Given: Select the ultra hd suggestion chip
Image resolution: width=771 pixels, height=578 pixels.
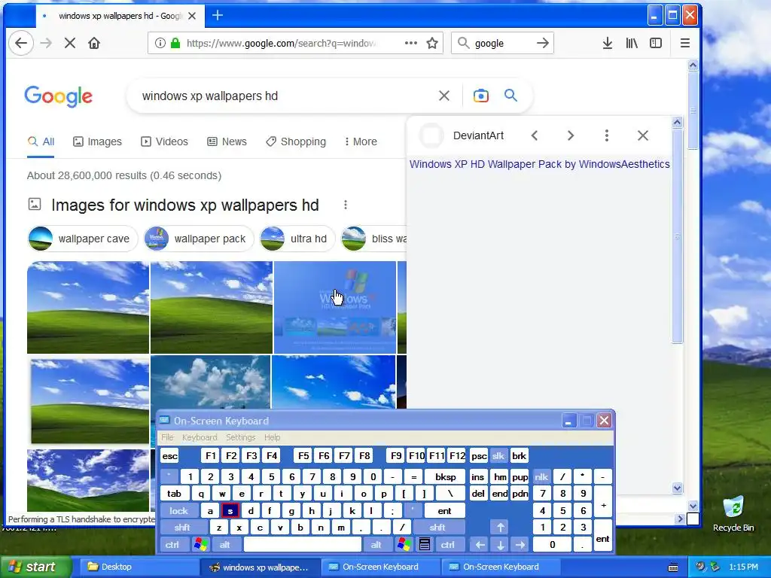Looking at the screenshot, I should coord(297,239).
